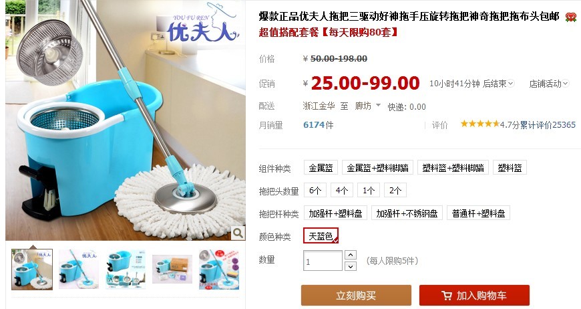Image resolution: width=581 pixels, height=309 pixels.
Task: Open the thumbnail showing cardboard box package
Action: [172, 270]
